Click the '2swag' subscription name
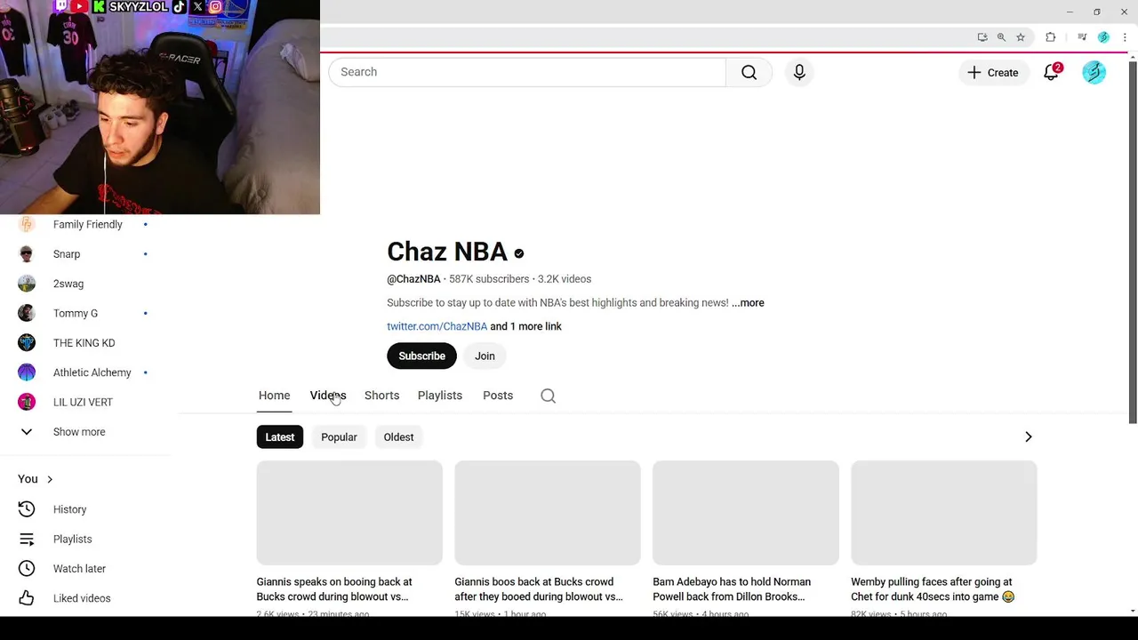 coord(68,284)
